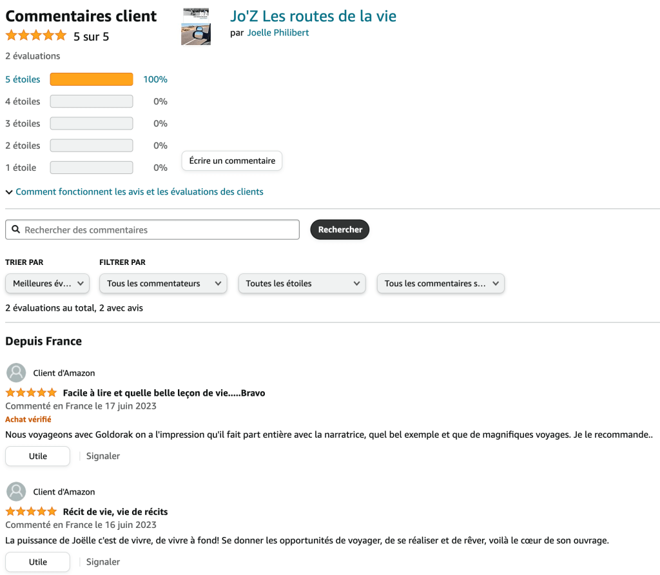Mark the Goldorak review as 'Utile'
Image resolution: width=660 pixels, height=575 pixels.
37,456
